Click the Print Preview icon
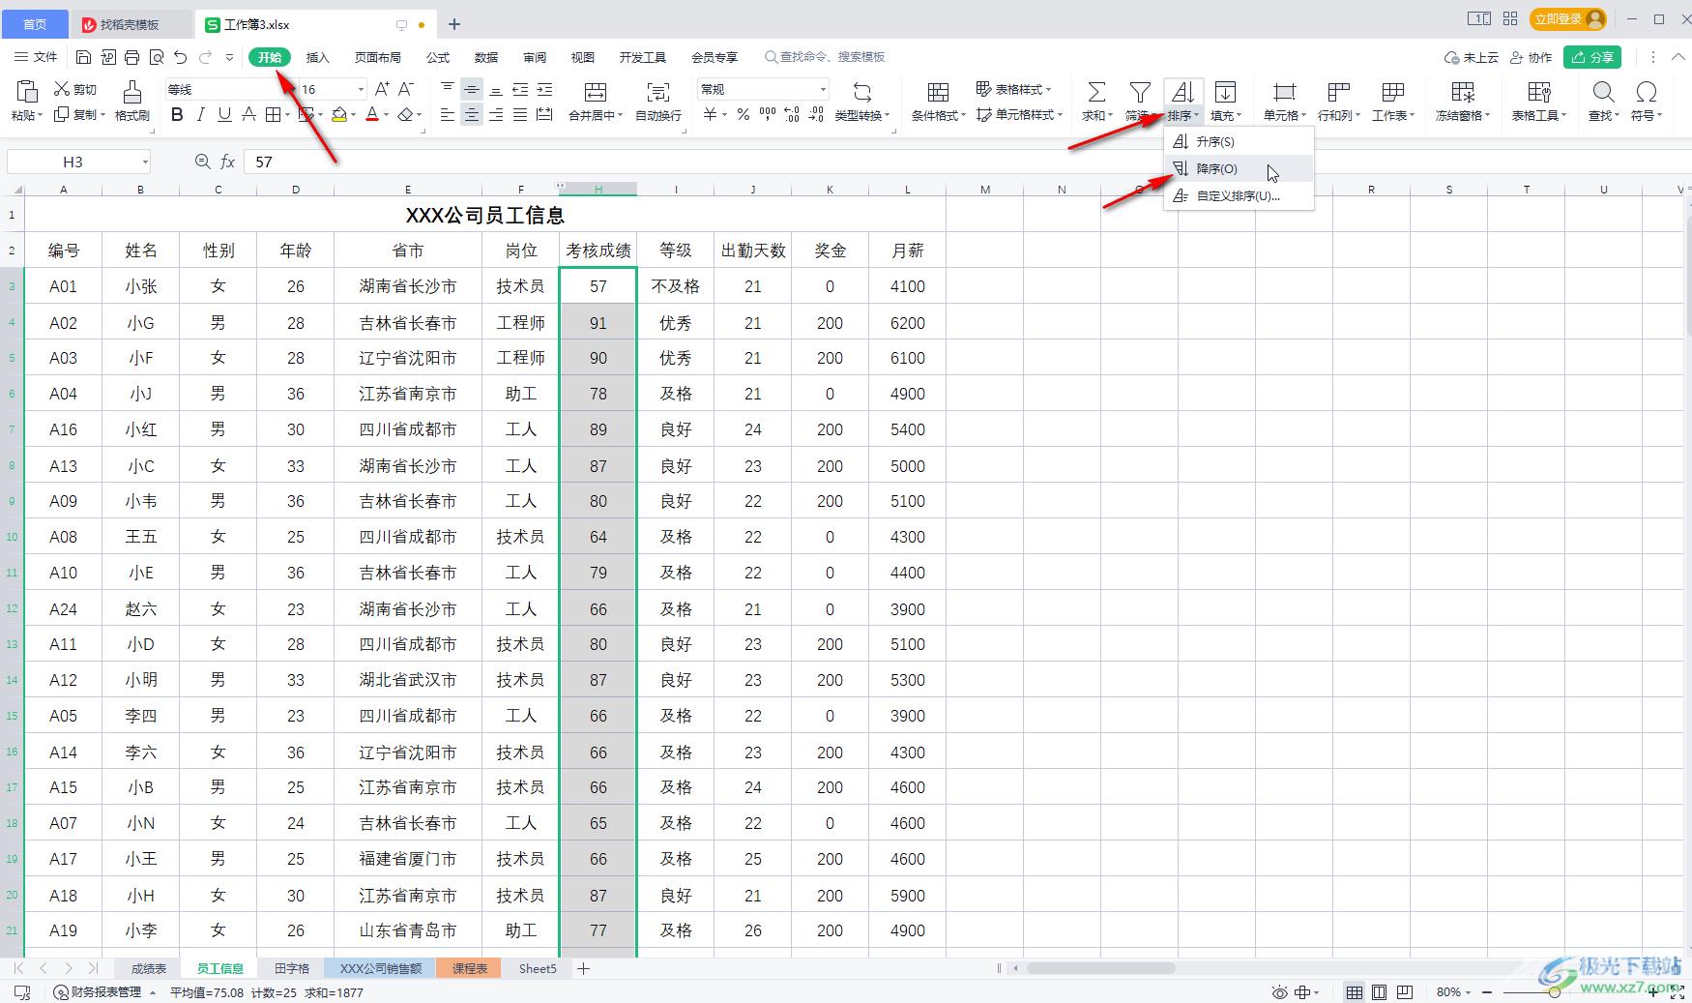The width and height of the screenshot is (1692, 1003). pos(157,57)
